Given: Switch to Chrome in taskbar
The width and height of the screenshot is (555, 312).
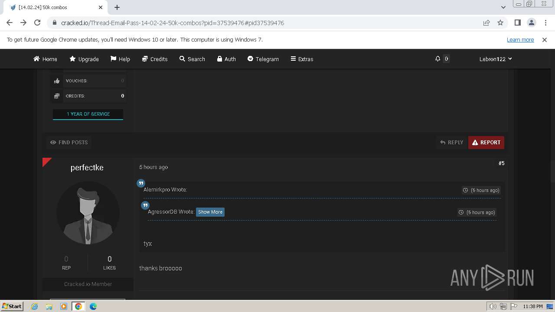Looking at the screenshot, I should [x=78, y=306].
